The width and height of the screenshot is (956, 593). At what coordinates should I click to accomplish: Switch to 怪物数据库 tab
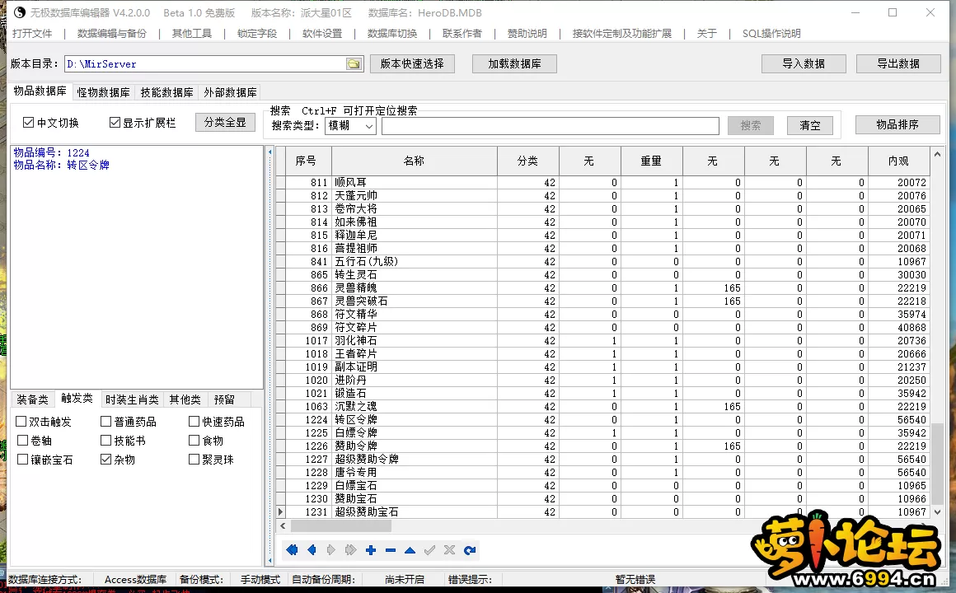coord(104,92)
